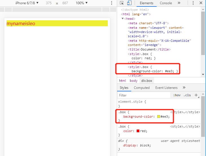Click the Styles pane scrollbar thumb

(x=203, y=116)
